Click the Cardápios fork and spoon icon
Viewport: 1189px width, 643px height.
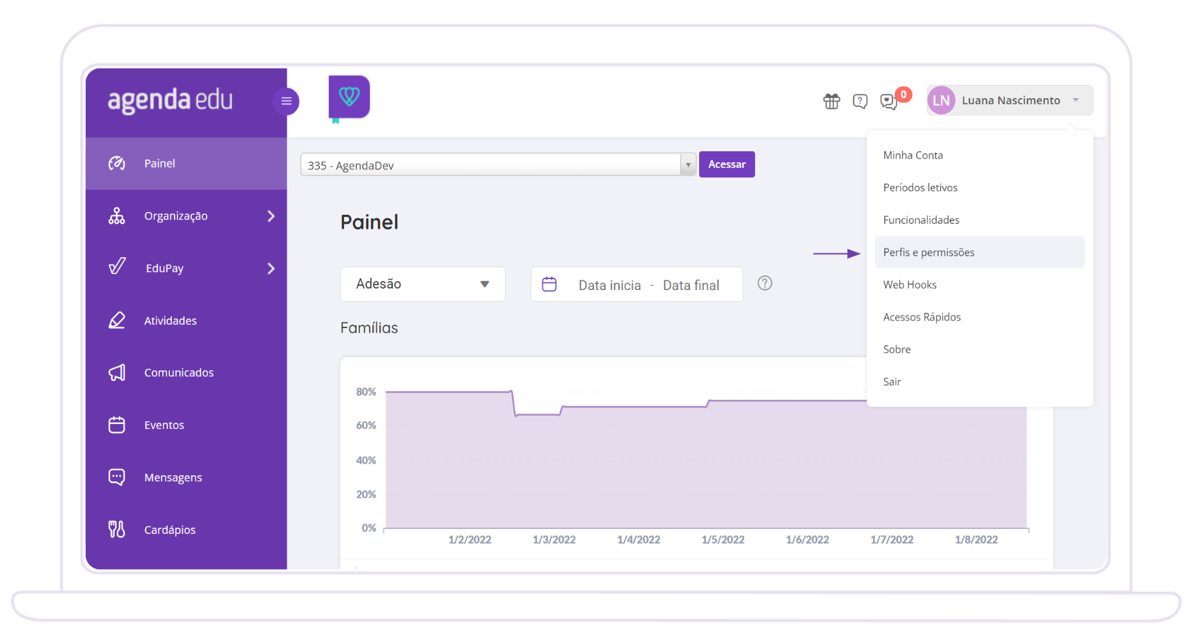point(117,530)
